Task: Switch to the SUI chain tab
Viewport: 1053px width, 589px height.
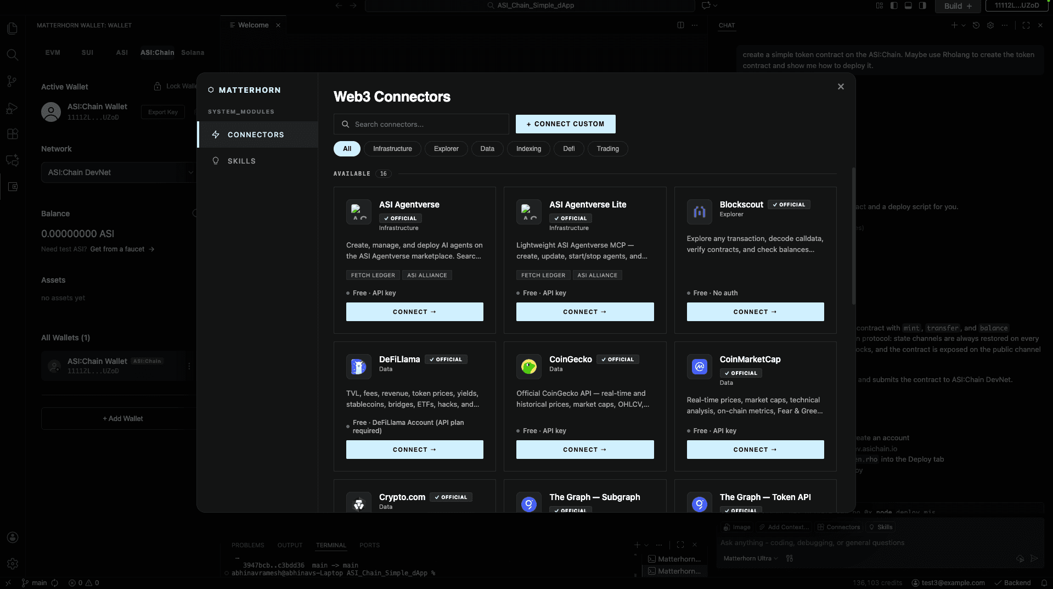Action: click(x=87, y=53)
